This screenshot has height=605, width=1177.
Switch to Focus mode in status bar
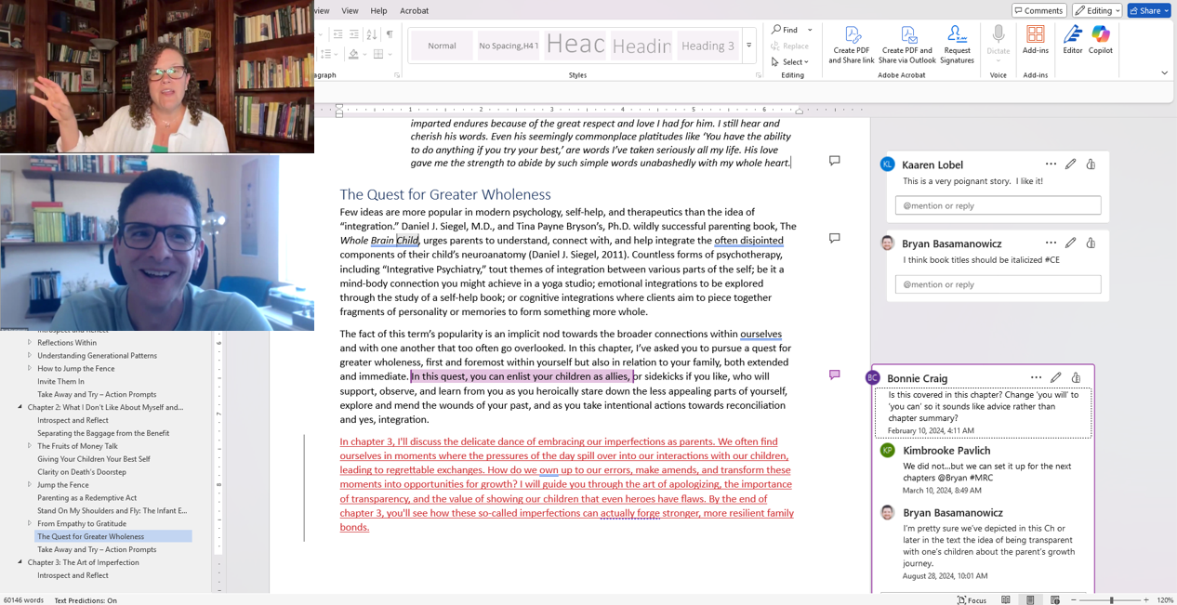[x=972, y=600]
